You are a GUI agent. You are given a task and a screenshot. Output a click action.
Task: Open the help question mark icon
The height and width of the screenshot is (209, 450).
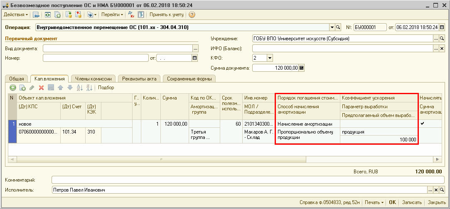click(x=192, y=15)
